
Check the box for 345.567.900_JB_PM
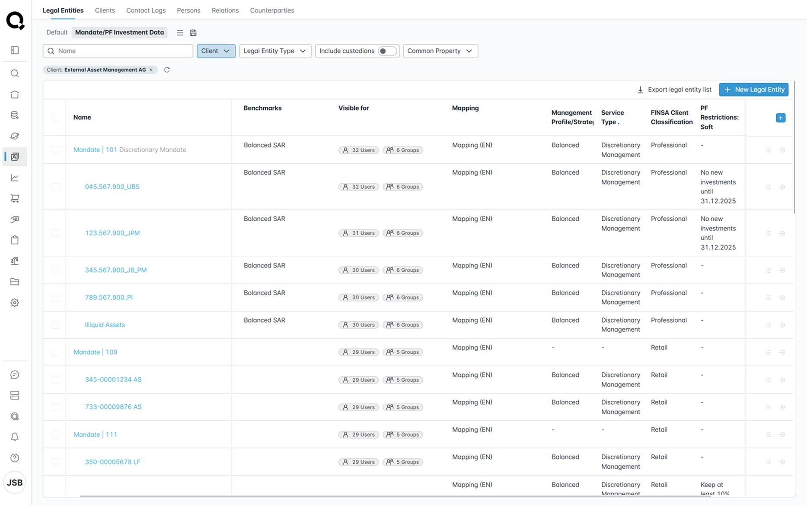pos(55,270)
